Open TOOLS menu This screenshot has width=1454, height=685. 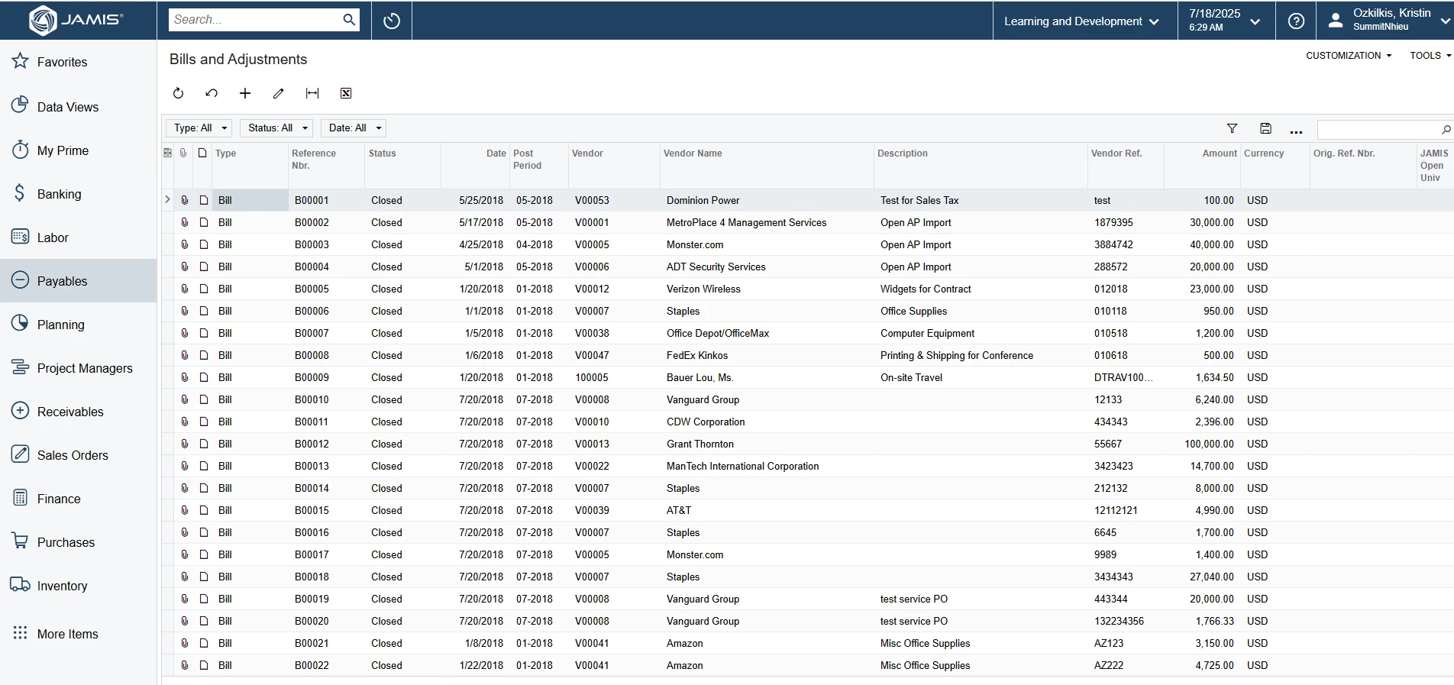tap(1430, 56)
